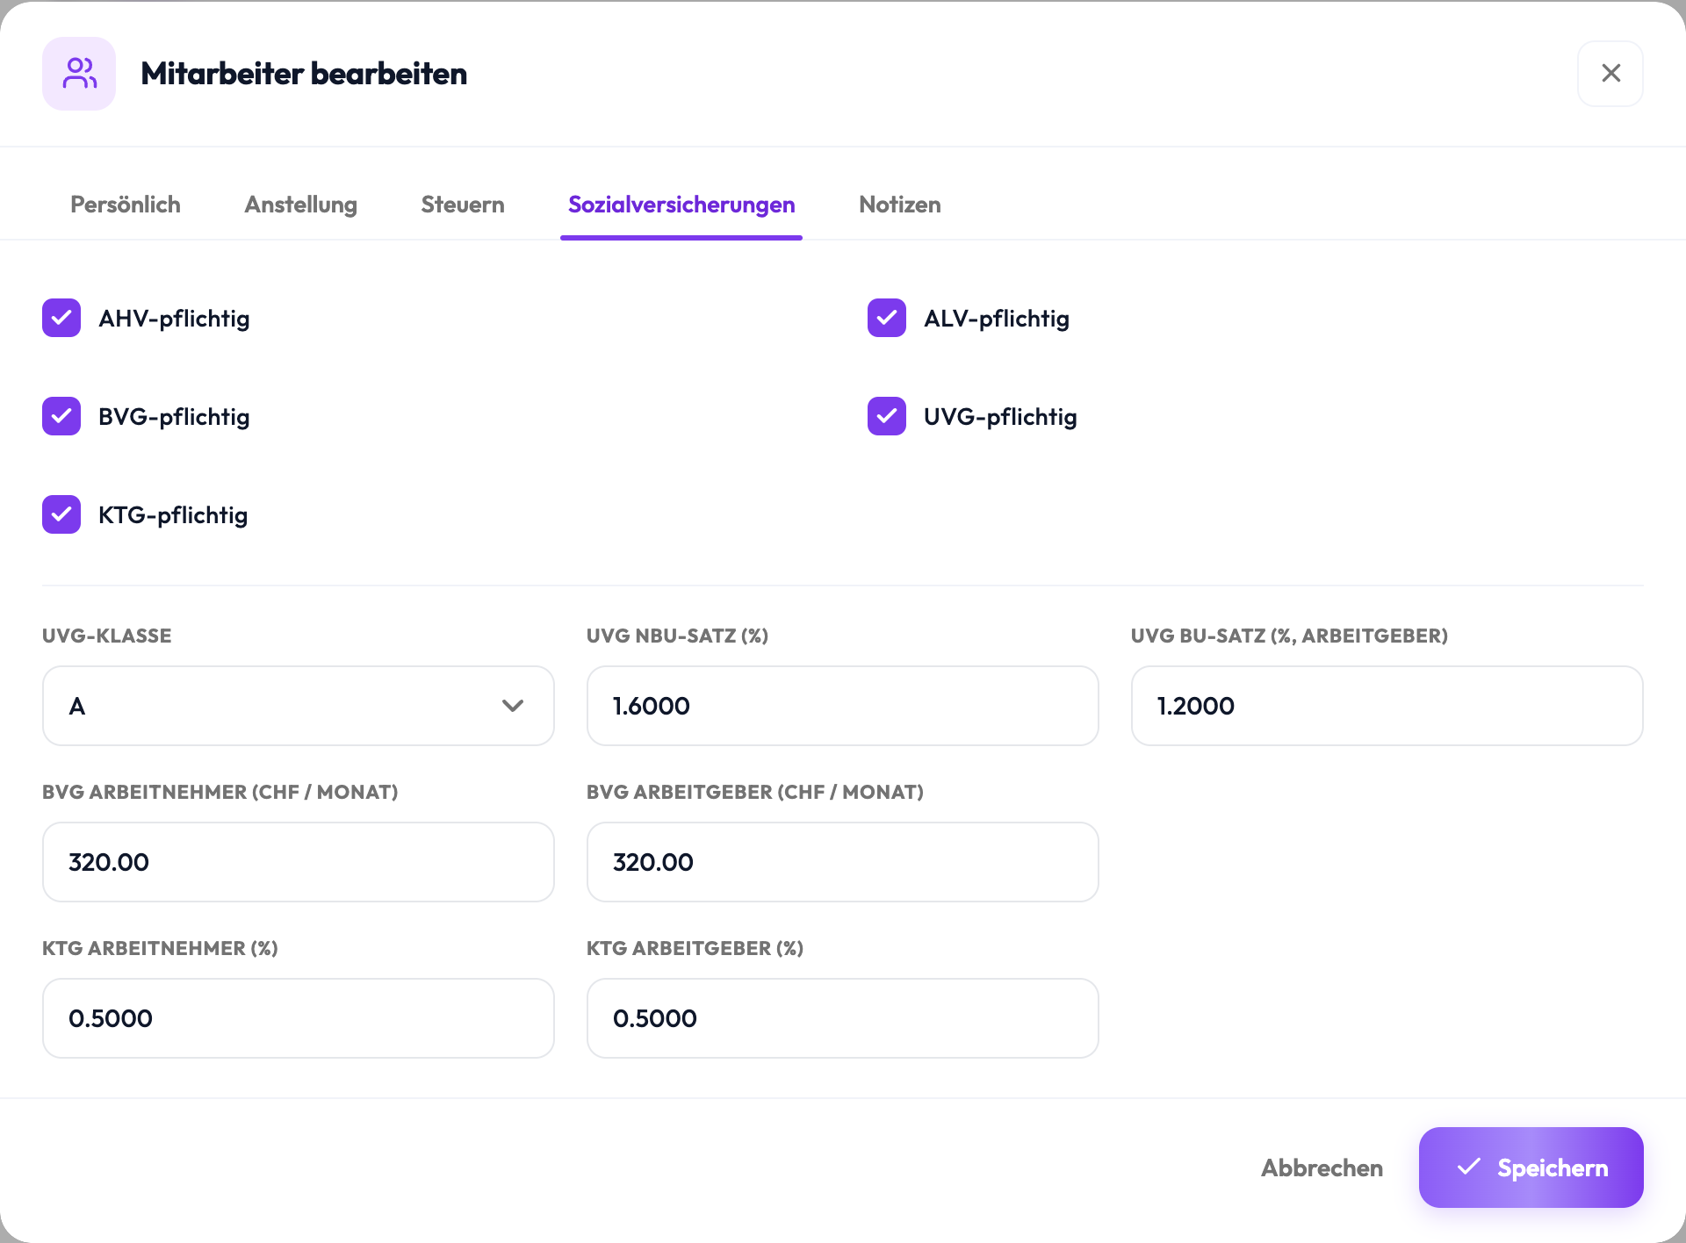Open the Notizen tab
The height and width of the screenshot is (1243, 1686).
click(x=900, y=205)
